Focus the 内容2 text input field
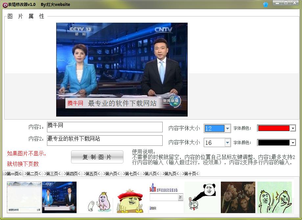Screen dimensions: 302x220 (105, 141)
